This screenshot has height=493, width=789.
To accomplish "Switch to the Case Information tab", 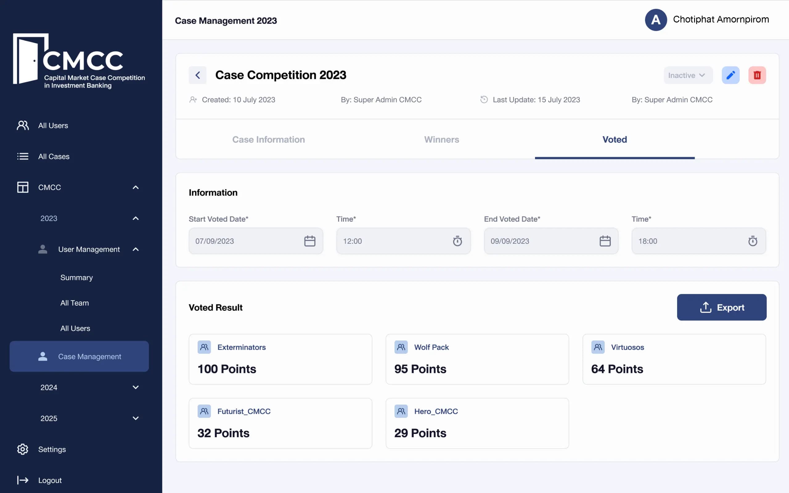I will click(x=268, y=140).
